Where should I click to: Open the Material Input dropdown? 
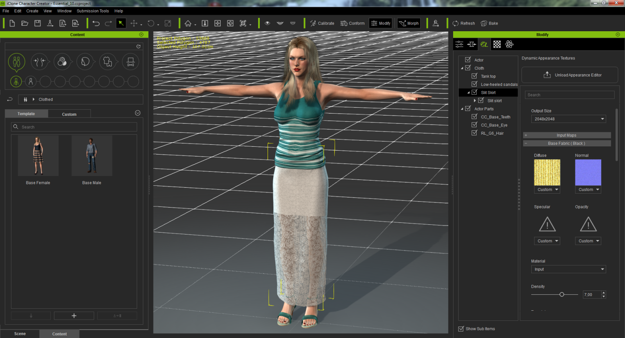(x=568, y=269)
